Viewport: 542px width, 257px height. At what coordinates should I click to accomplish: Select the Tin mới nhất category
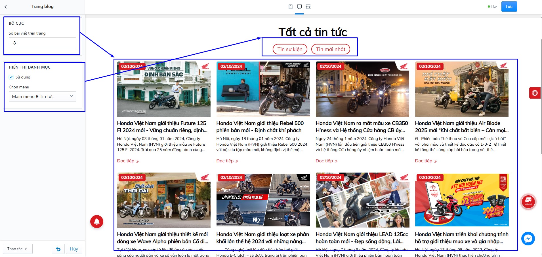click(331, 49)
